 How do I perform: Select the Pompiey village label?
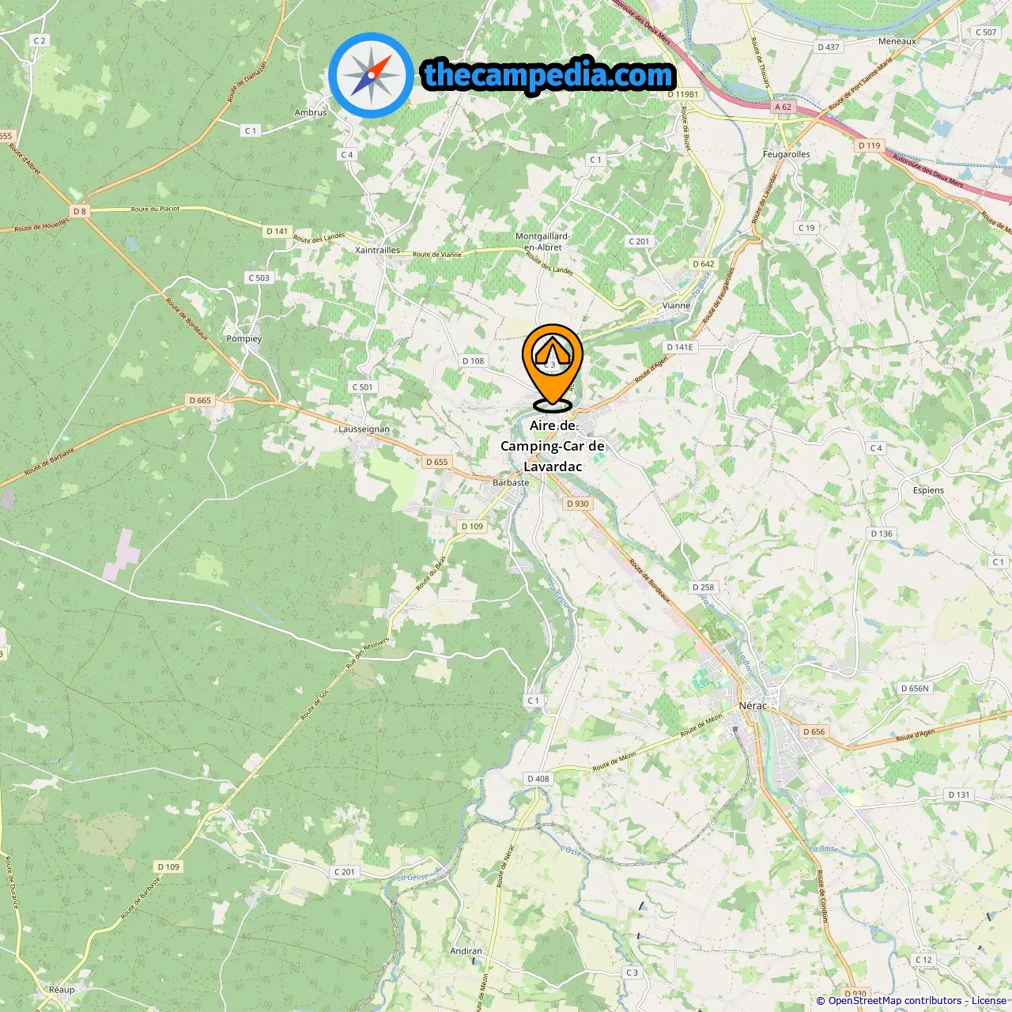tap(244, 338)
